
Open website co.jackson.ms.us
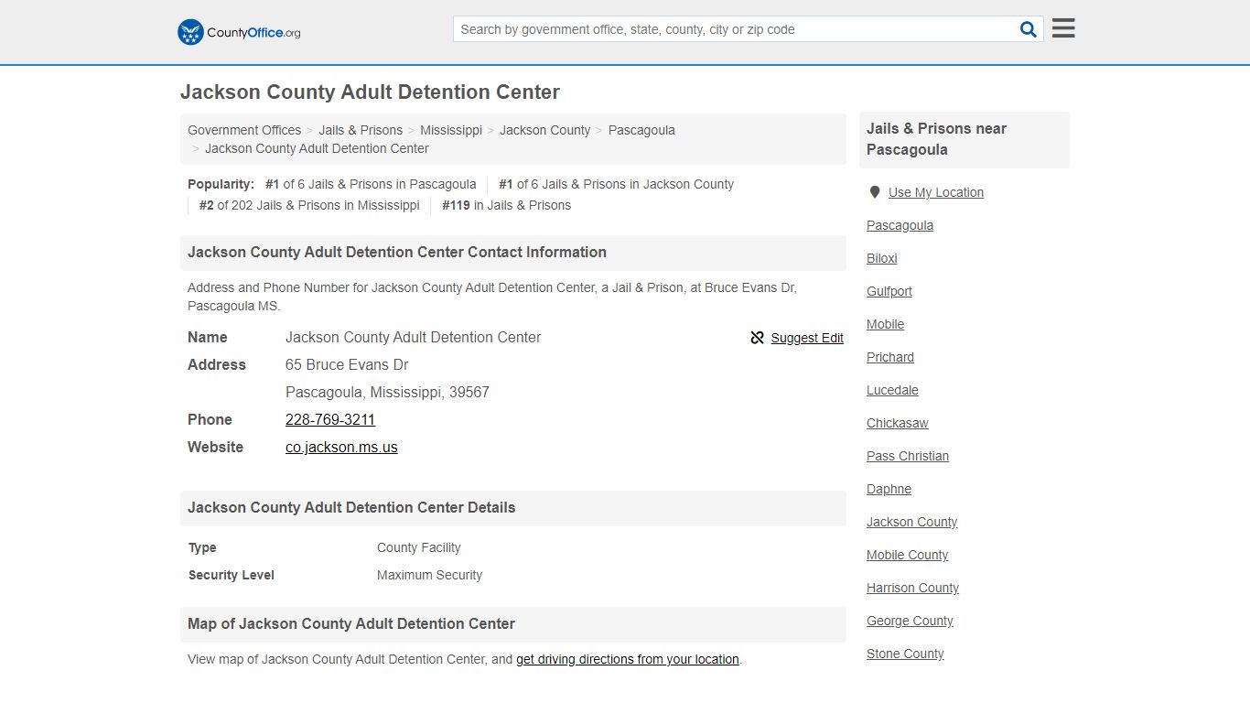point(341,447)
